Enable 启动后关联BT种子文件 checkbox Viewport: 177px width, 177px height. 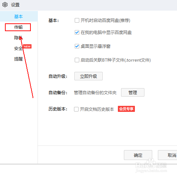77,60
